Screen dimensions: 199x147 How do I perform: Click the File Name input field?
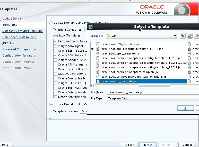click(153, 92)
